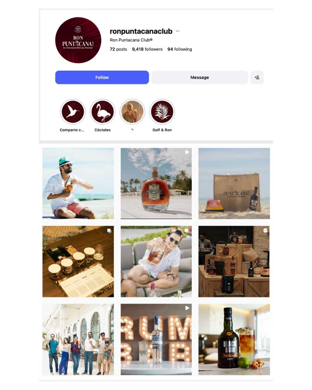View the 9,418 followers list

click(x=147, y=49)
